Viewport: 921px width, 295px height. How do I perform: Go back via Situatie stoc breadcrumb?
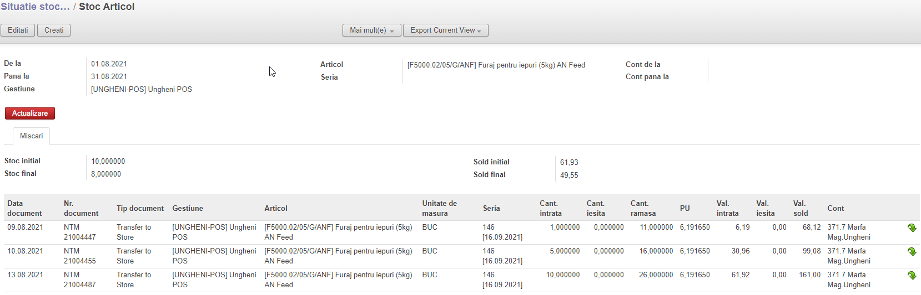point(35,7)
